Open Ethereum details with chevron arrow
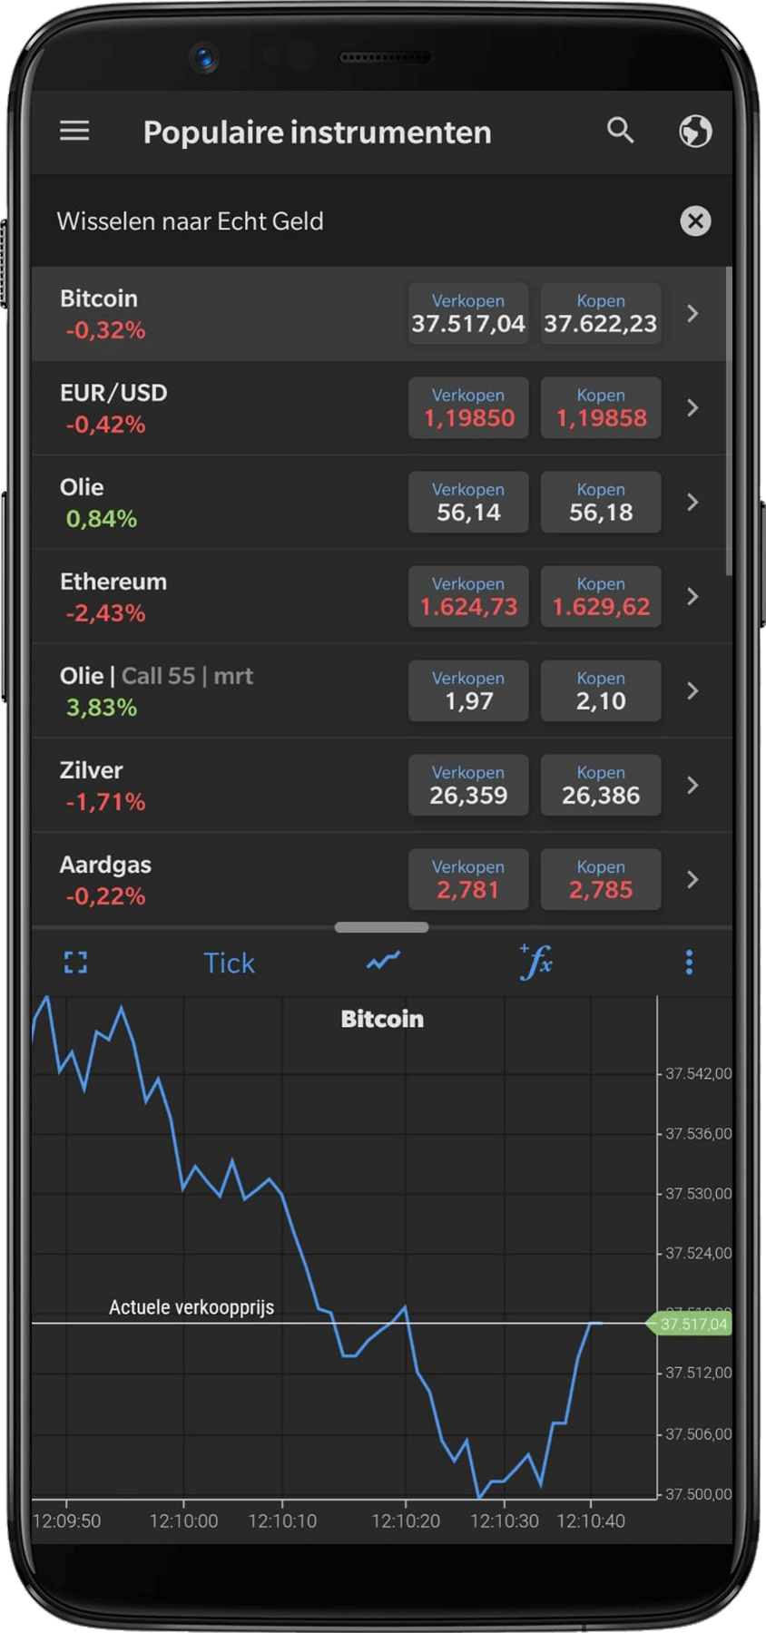The height and width of the screenshot is (1633, 766). 692,597
